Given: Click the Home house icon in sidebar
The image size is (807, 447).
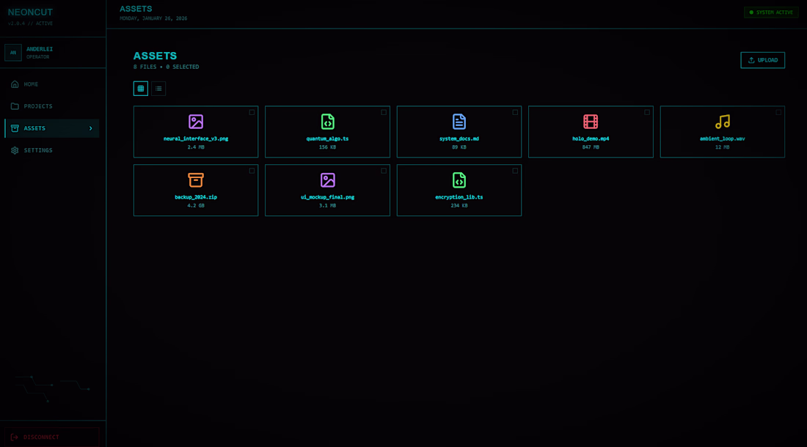Looking at the screenshot, I should pyautogui.click(x=15, y=84).
